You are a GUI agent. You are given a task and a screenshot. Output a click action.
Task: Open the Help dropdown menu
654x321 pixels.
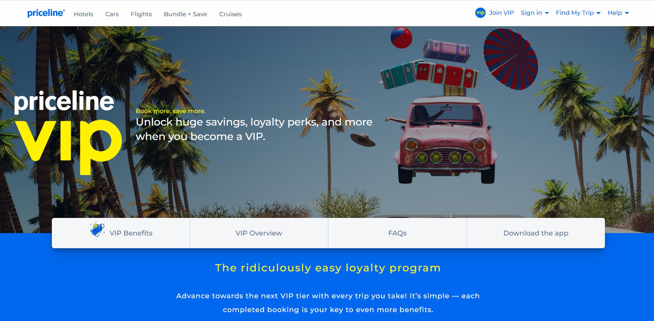(x=618, y=13)
